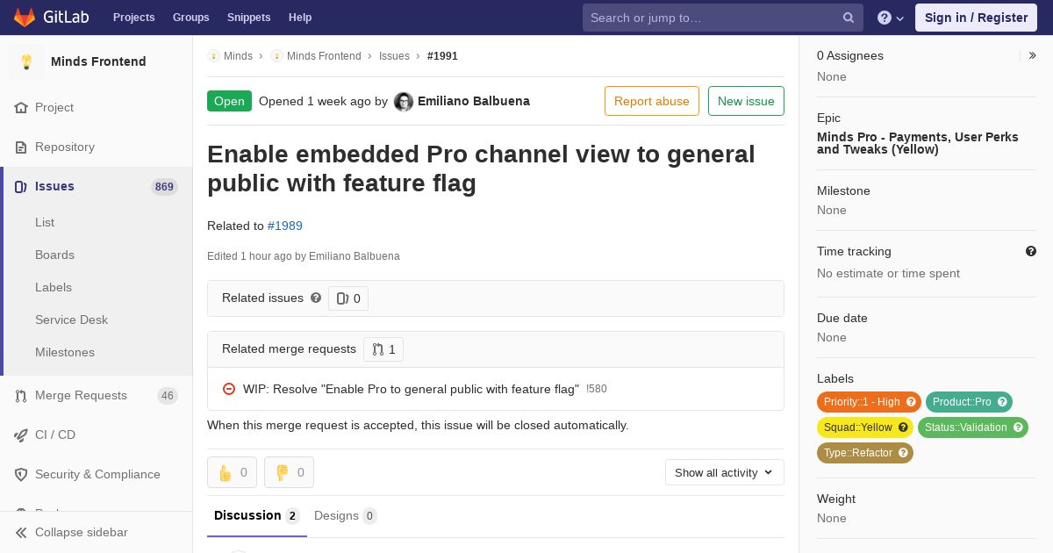Click the Merge Requests 46 count badge
The width and height of the screenshot is (1053, 553).
pyautogui.click(x=167, y=396)
